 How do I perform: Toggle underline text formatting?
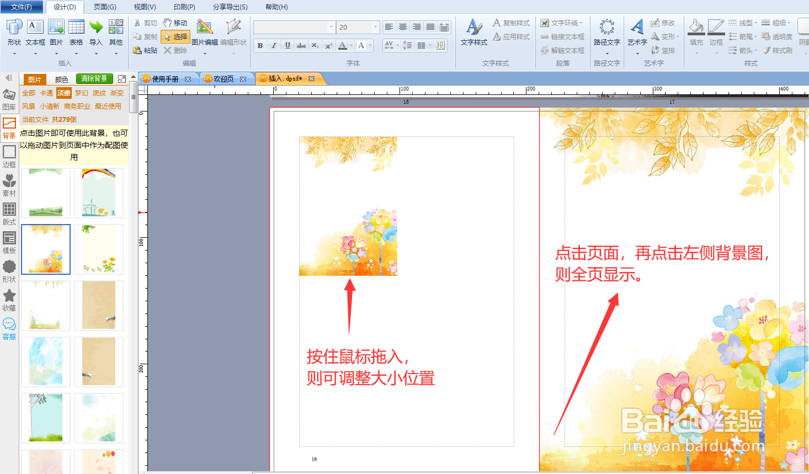click(288, 45)
